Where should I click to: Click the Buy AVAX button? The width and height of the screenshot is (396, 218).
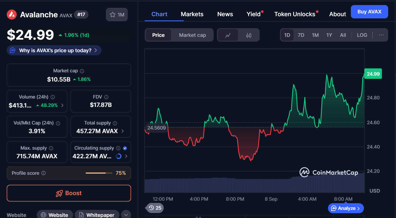[369, 12]
